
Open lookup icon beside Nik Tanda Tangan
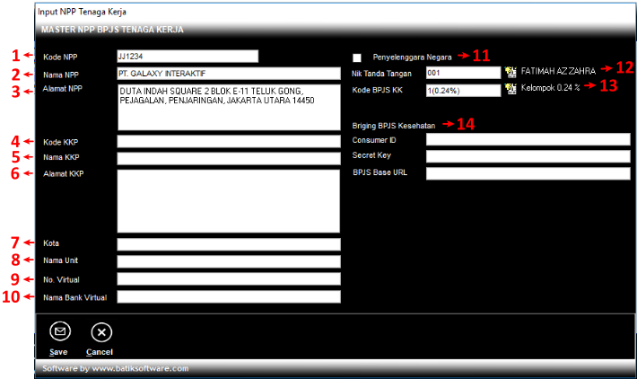pyautogui.click(x=510, y=73)
